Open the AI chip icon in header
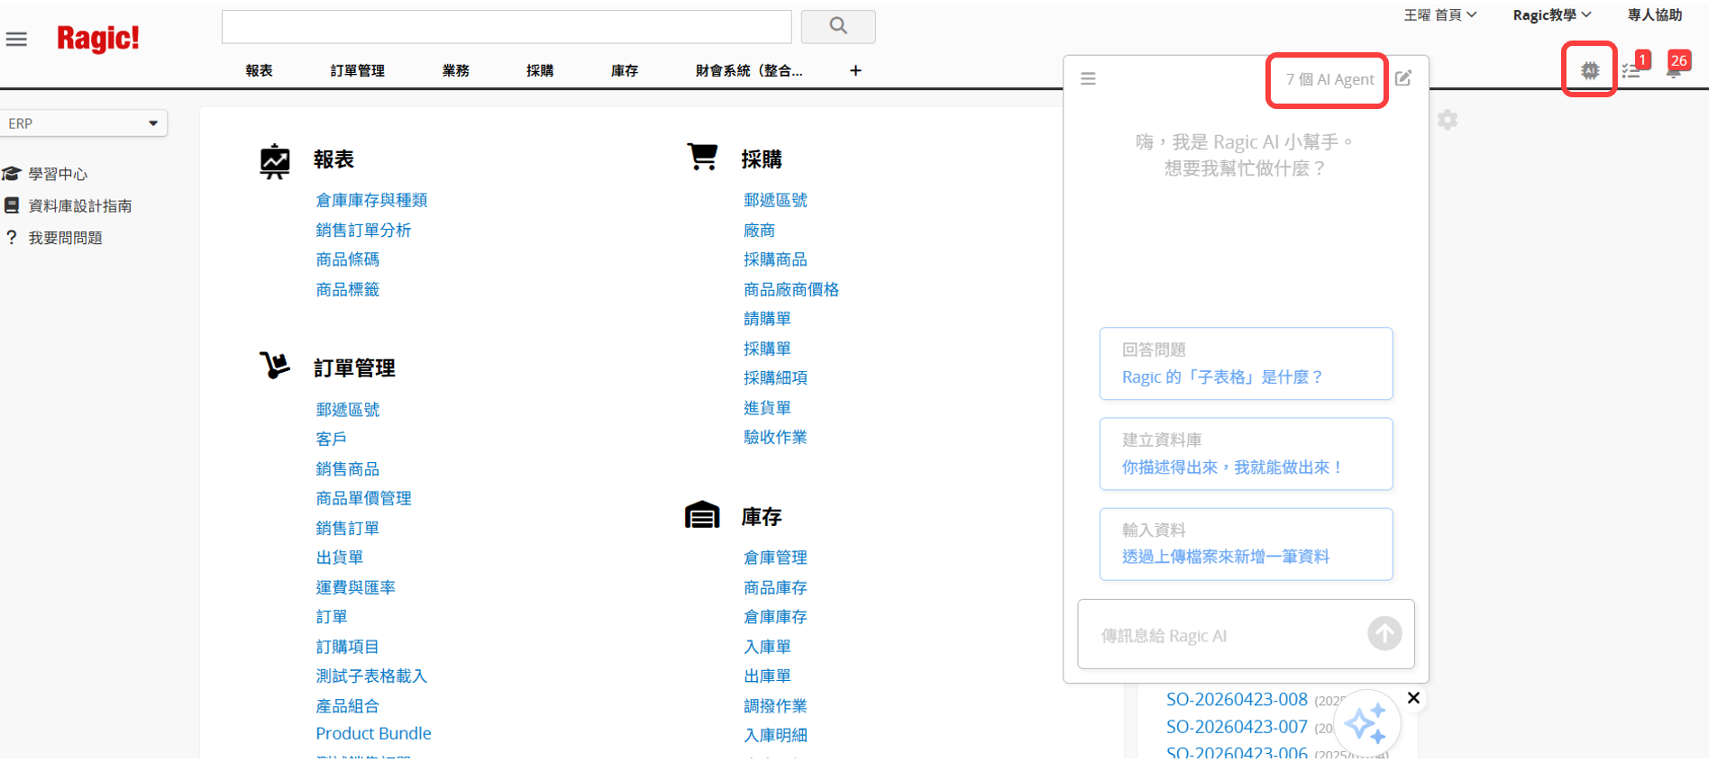This screenshot has height=762, width=1717. click(1589, 70)
